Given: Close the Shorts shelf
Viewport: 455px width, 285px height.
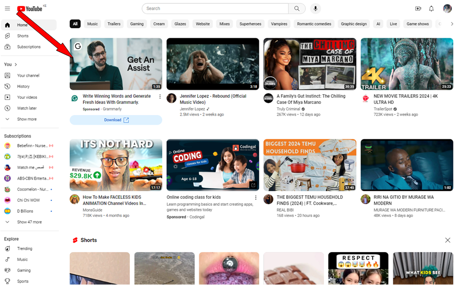Looking at the screenshot, I should pyautogui.click(x=448, y=240).
